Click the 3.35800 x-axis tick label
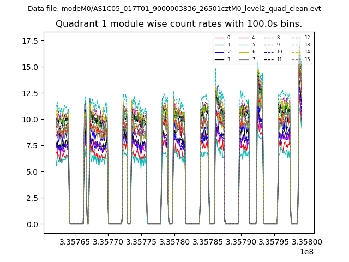Viewport: 349px width, 262px height. click(308, 242)
